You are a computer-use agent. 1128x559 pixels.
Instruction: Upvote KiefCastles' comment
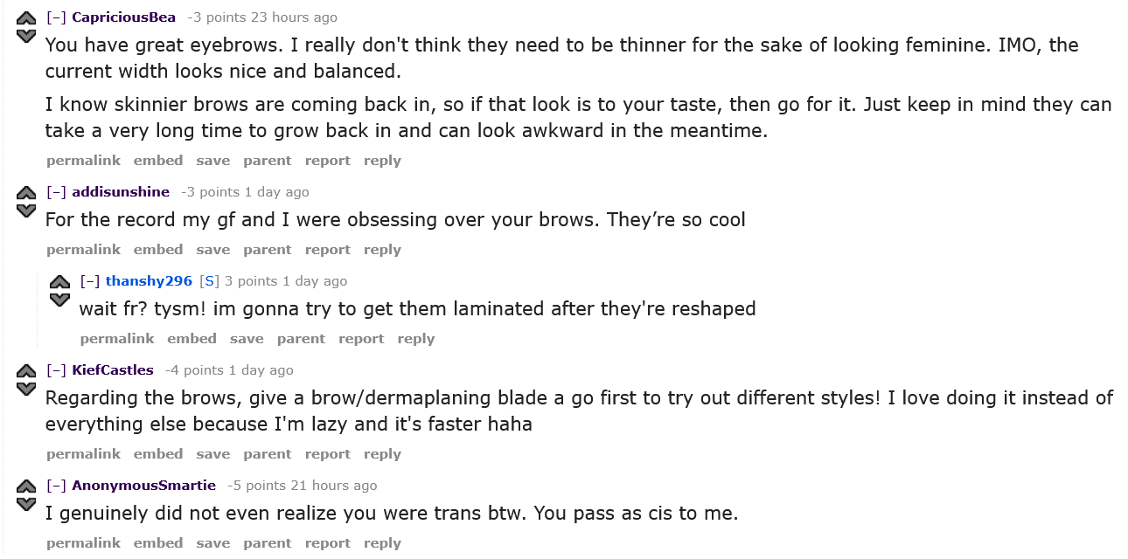click(x=26, y=371)
